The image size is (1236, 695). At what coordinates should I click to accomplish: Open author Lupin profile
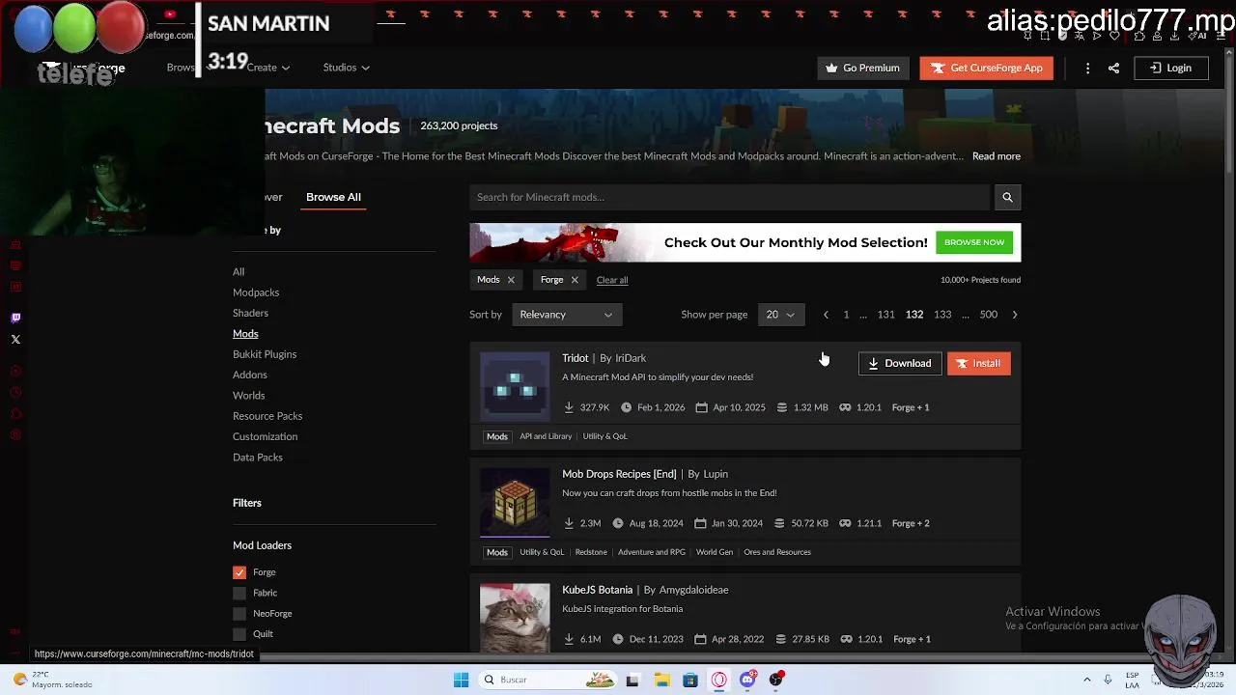(x=716, y=474)
